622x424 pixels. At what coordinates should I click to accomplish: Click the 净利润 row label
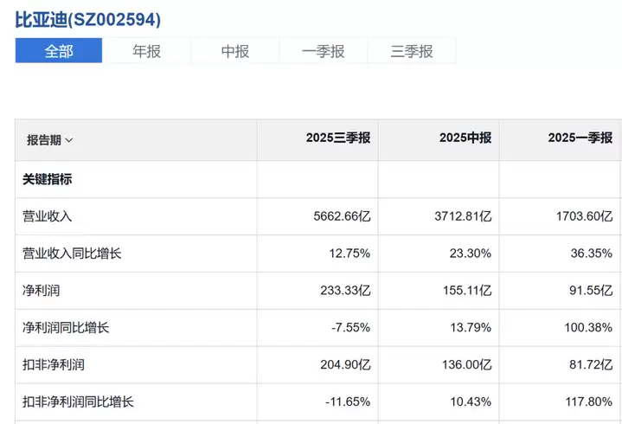point(41,291)
